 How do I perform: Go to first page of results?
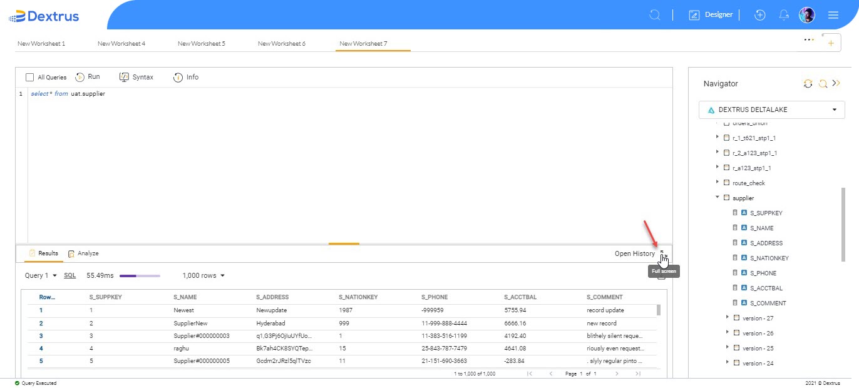click(530, 374)
